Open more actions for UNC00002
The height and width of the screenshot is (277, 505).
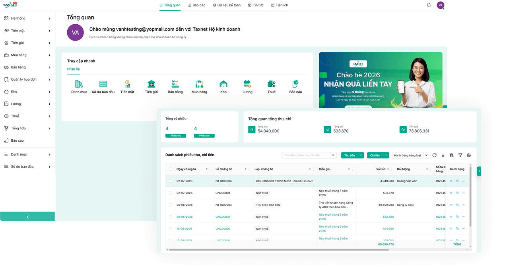pos(463,229)
